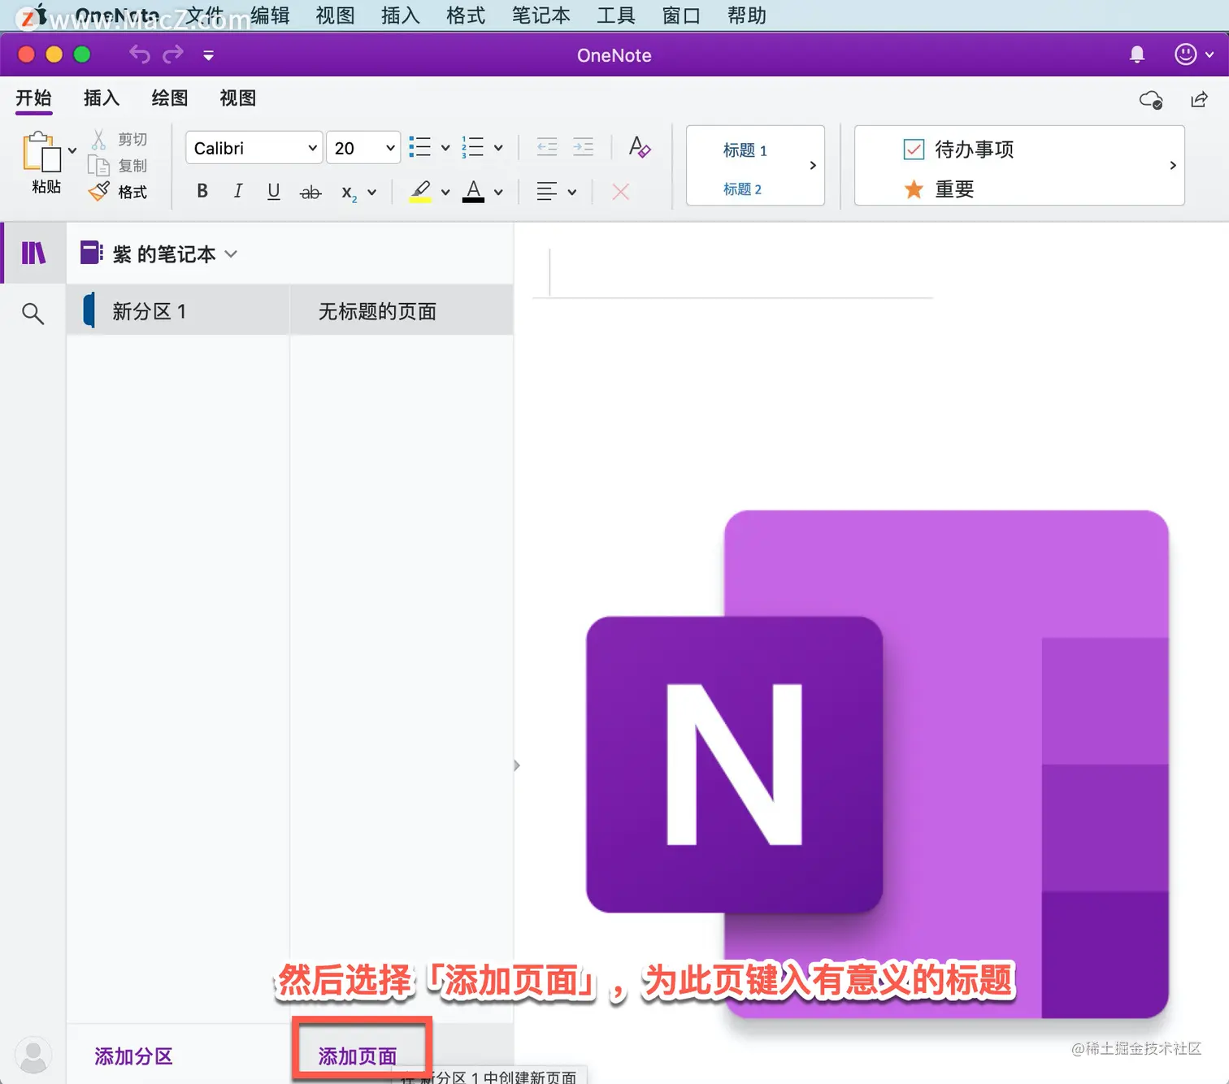Toggle bulleted list formatting
Screen dimensions: 1229x1084
[419, 147]
